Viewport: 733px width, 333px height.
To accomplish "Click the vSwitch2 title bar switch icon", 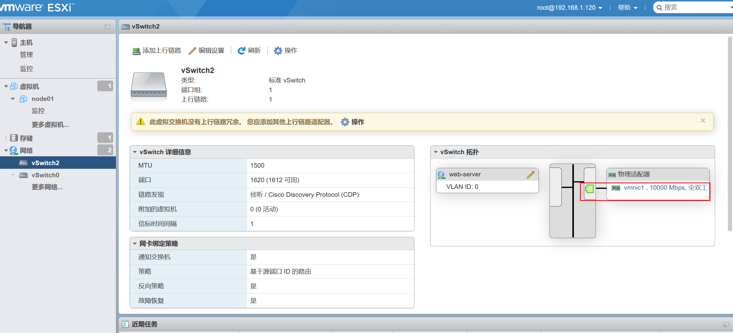I will click(126, 27).
